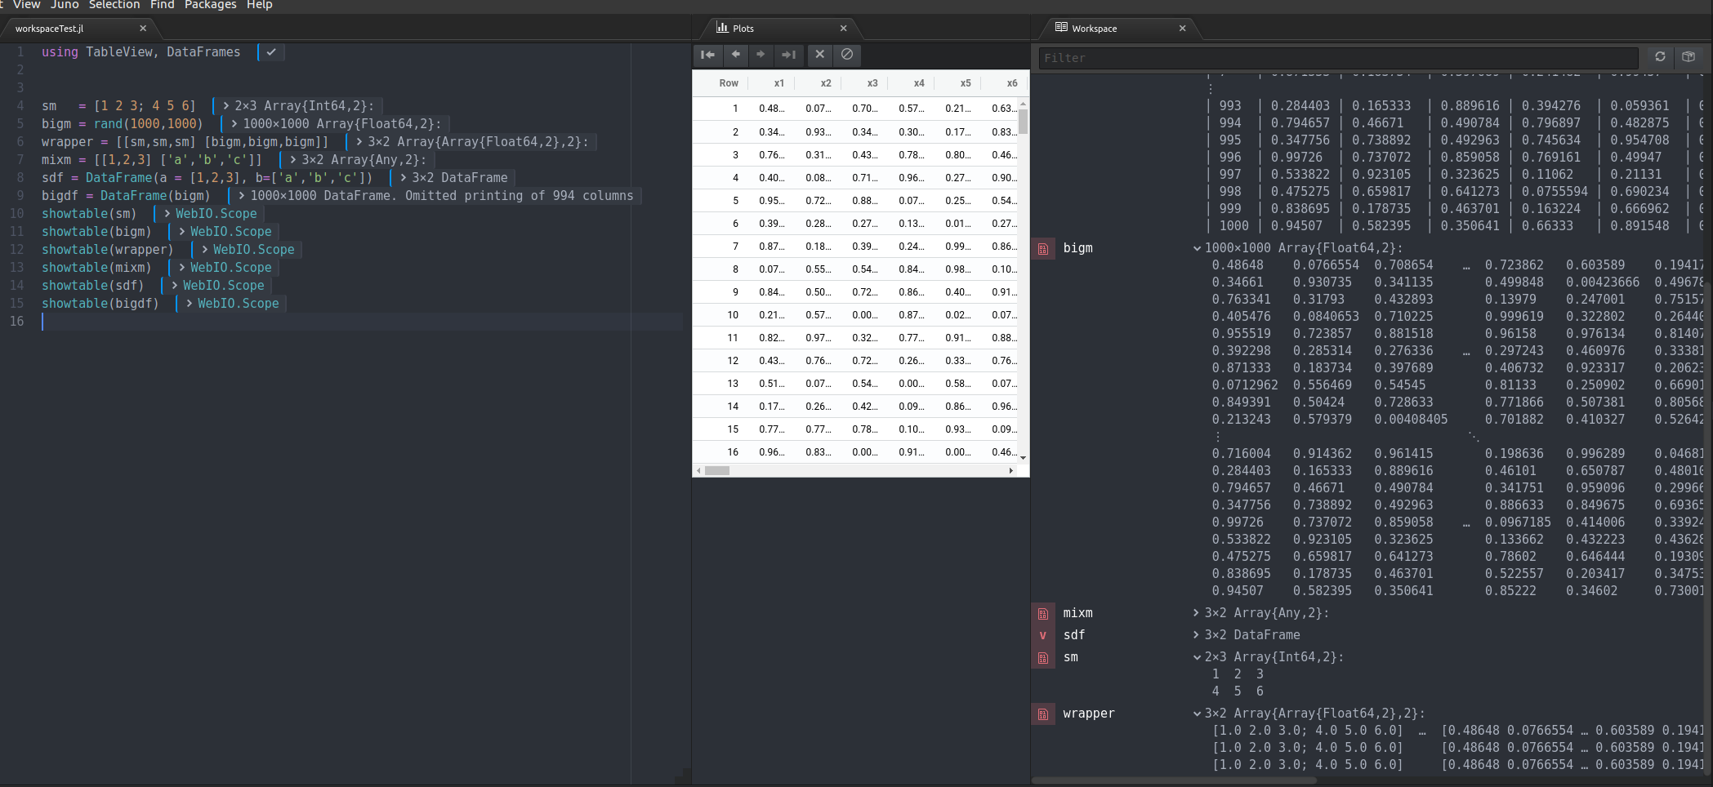Click wrapper array type icon
Image resolution: width=1713 pixels, height=787 pixels.
[x=1043, y=714]
